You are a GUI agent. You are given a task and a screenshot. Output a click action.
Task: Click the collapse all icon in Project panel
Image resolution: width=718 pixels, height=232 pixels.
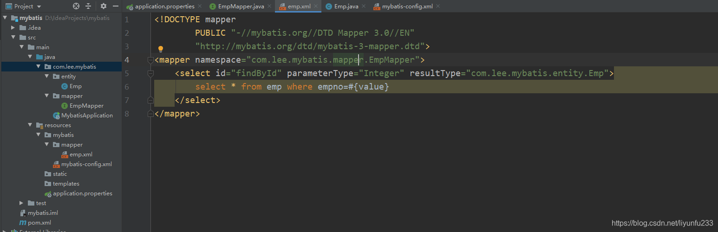[88, 6]
